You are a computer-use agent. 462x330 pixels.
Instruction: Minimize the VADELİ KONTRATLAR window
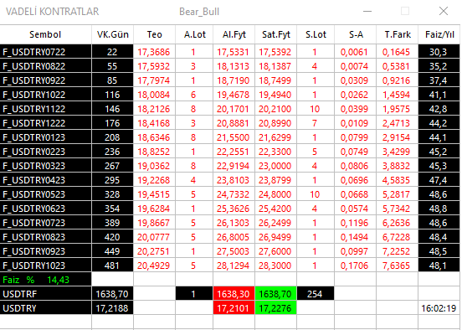[x=367, y=12]
